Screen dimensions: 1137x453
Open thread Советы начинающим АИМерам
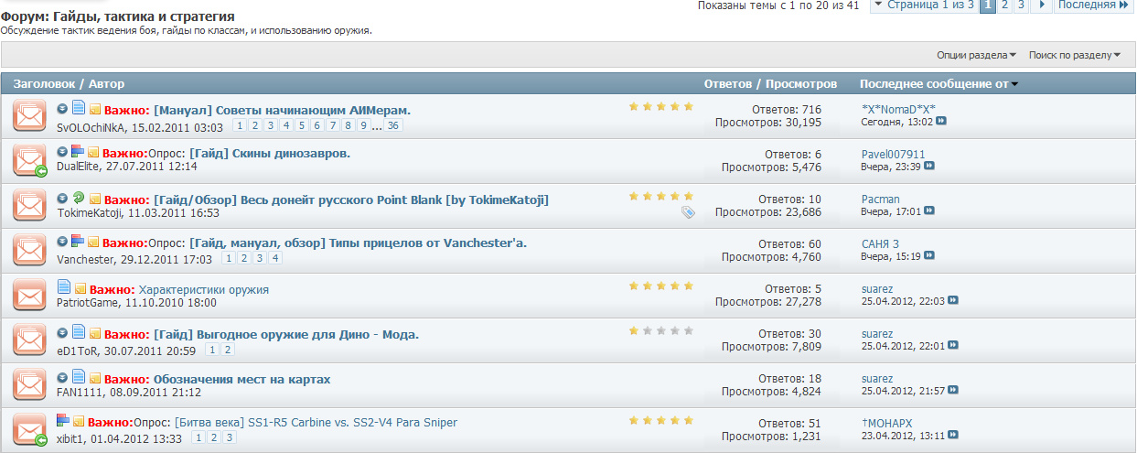coord(282,110)
